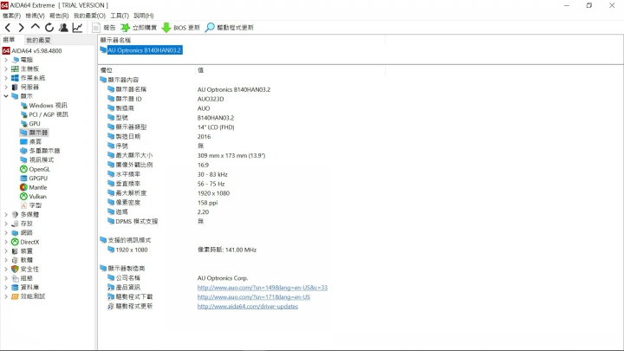Viewport: 624px width, 351px height.
Task: Collapse the 顯示 display node
Action: pos(6,96)
